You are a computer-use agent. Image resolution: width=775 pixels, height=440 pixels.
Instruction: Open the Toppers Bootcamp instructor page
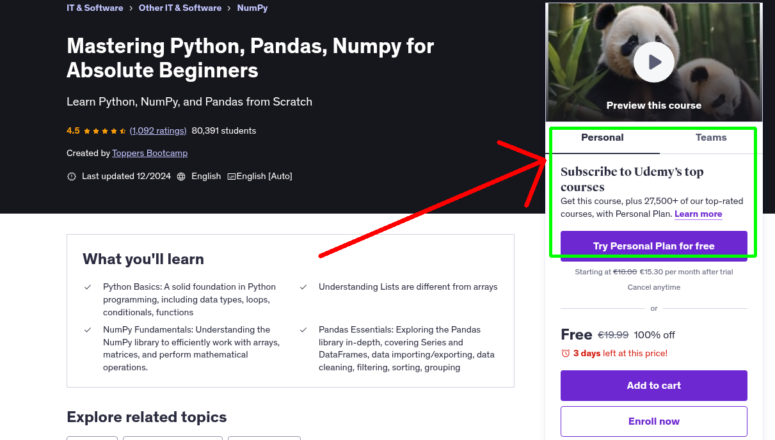point(150,153)
